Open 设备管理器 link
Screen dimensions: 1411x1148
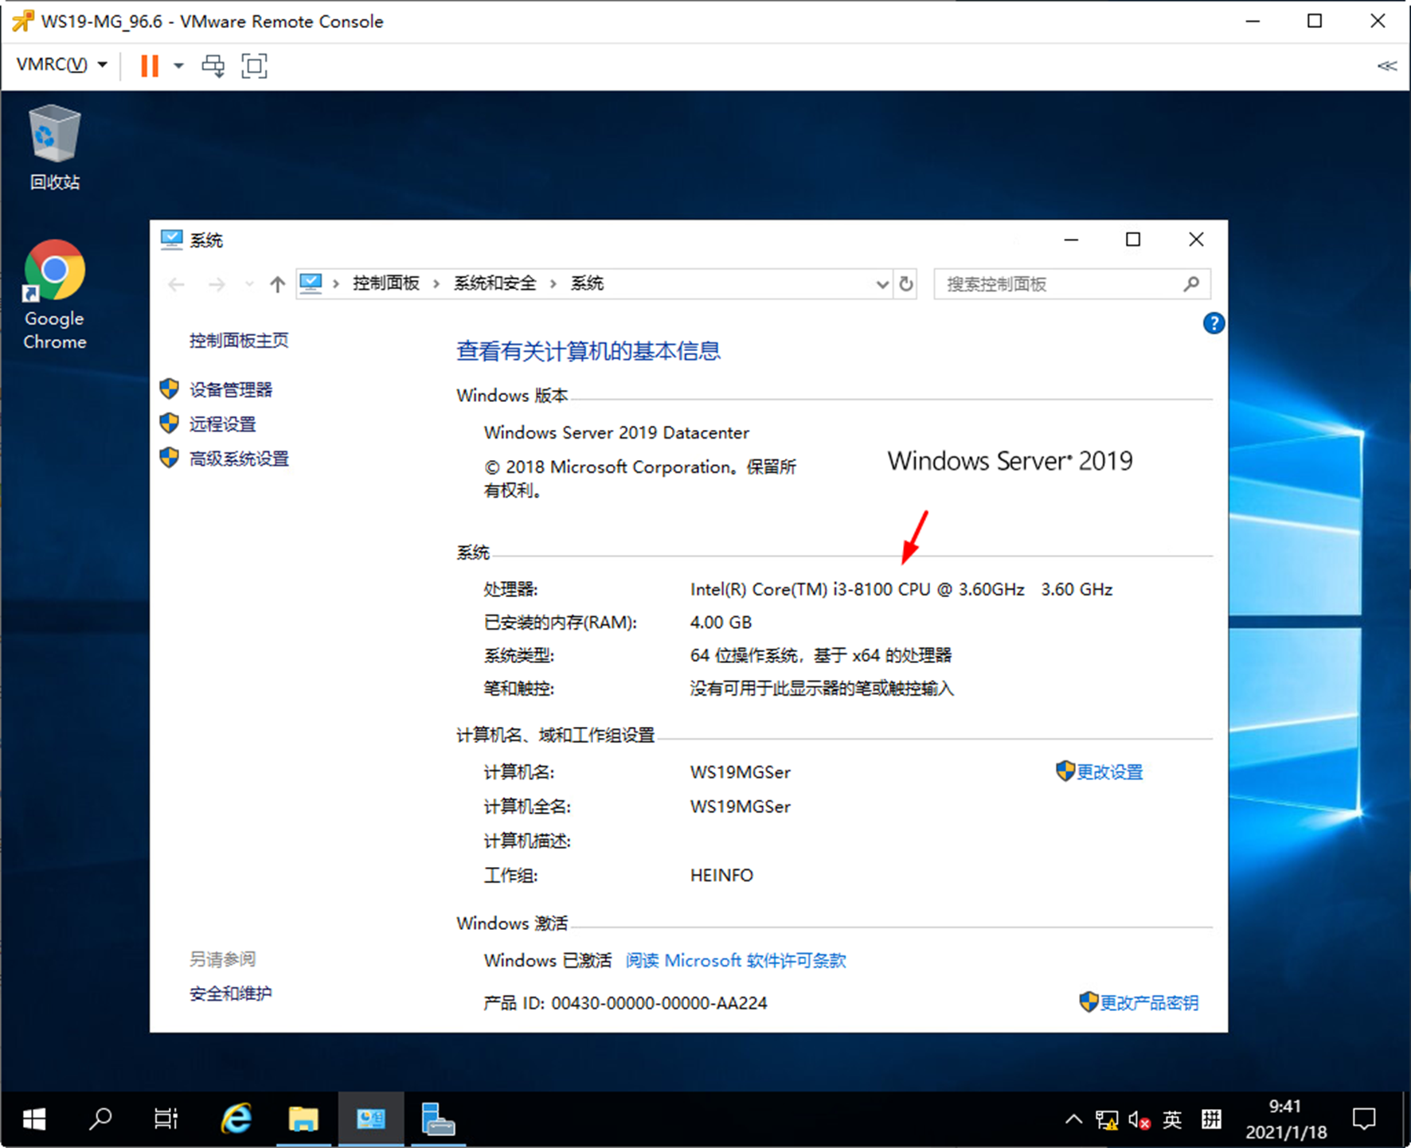pos(230,389)
